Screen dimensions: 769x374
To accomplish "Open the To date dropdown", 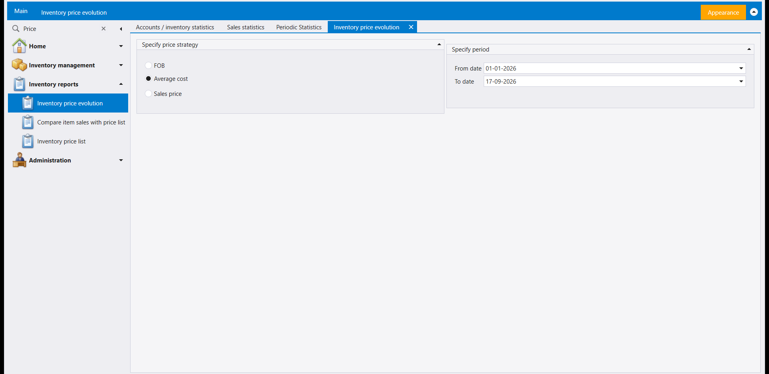I will point(741,81).
